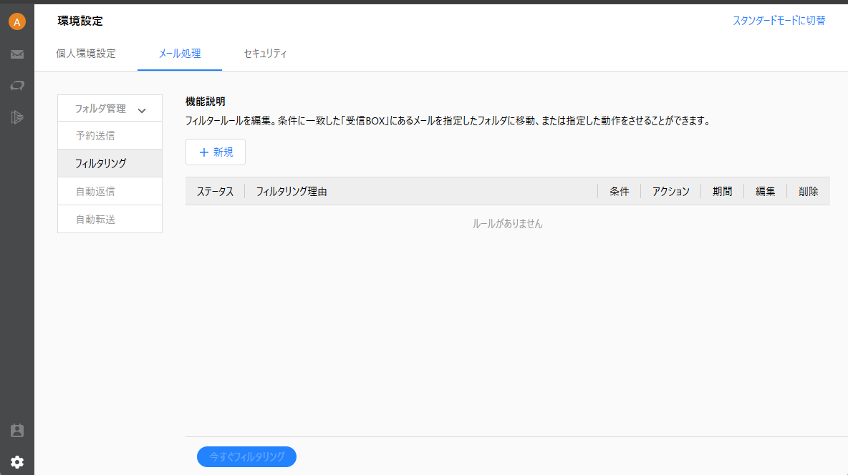848x475 pixels.
Task: Open the セキュリティ tab
Action: [x=265, y=54]
